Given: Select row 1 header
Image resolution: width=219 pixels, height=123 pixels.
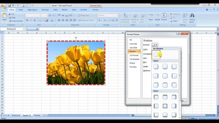Looking at the screenshot, I should [x=2, y=36].
